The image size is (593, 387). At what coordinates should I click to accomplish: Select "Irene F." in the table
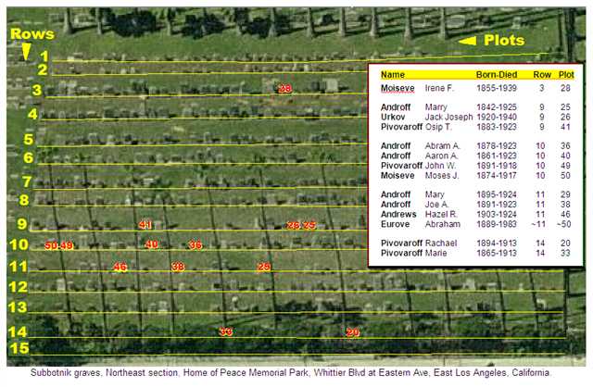pyautogui.click(x=439, y=88)
